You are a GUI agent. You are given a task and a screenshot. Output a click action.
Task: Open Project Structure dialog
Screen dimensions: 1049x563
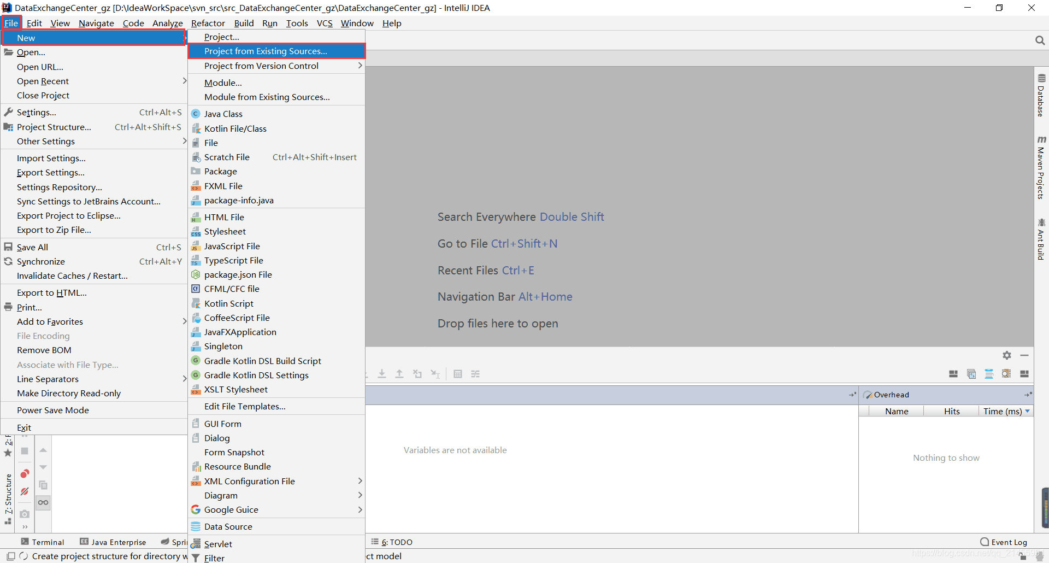point(94,127)
